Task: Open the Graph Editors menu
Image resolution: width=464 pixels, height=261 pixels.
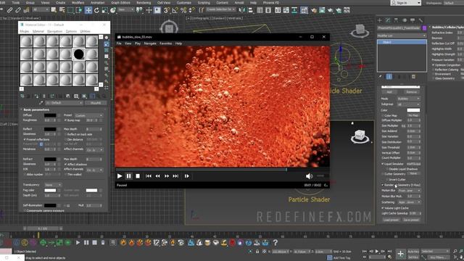Action: coord(121,3)
